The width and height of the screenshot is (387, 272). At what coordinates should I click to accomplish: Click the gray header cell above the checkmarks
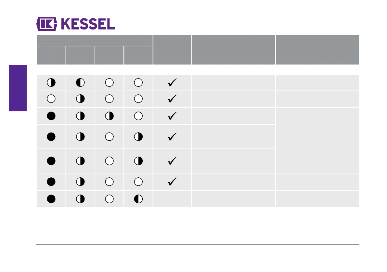(x=172, y=50)
